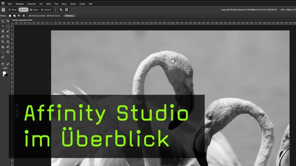Click the Canon EOS camera info text
The image size is (296, 166).
tap(249, 10)
